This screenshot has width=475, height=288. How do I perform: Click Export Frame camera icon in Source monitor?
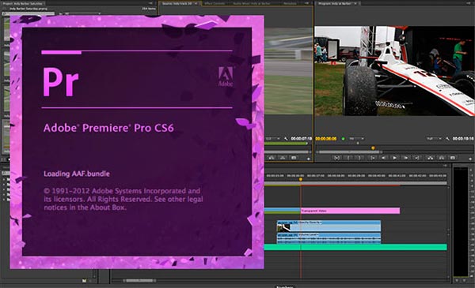[x=294, y=158]
